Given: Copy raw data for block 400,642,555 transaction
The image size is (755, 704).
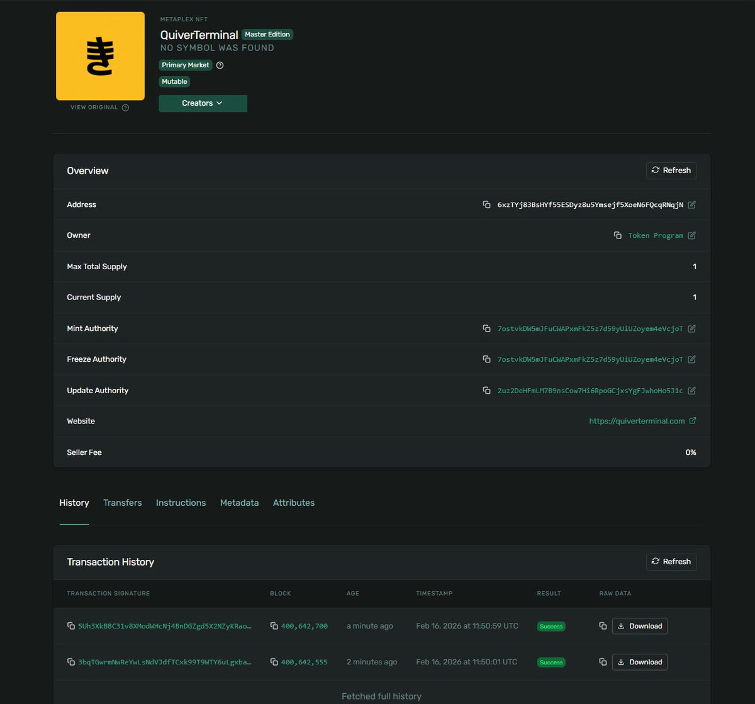Looking at the screenshot, I should [x=603, y=662].
